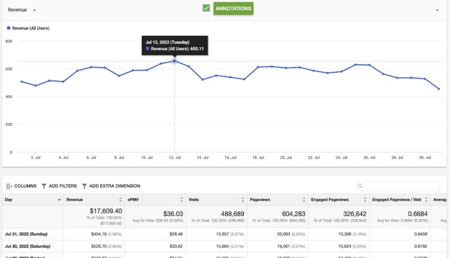The width and height of the screenshot is (450, 258).
Task: Click the magnifier icon in search box
Action: [361, 186]
